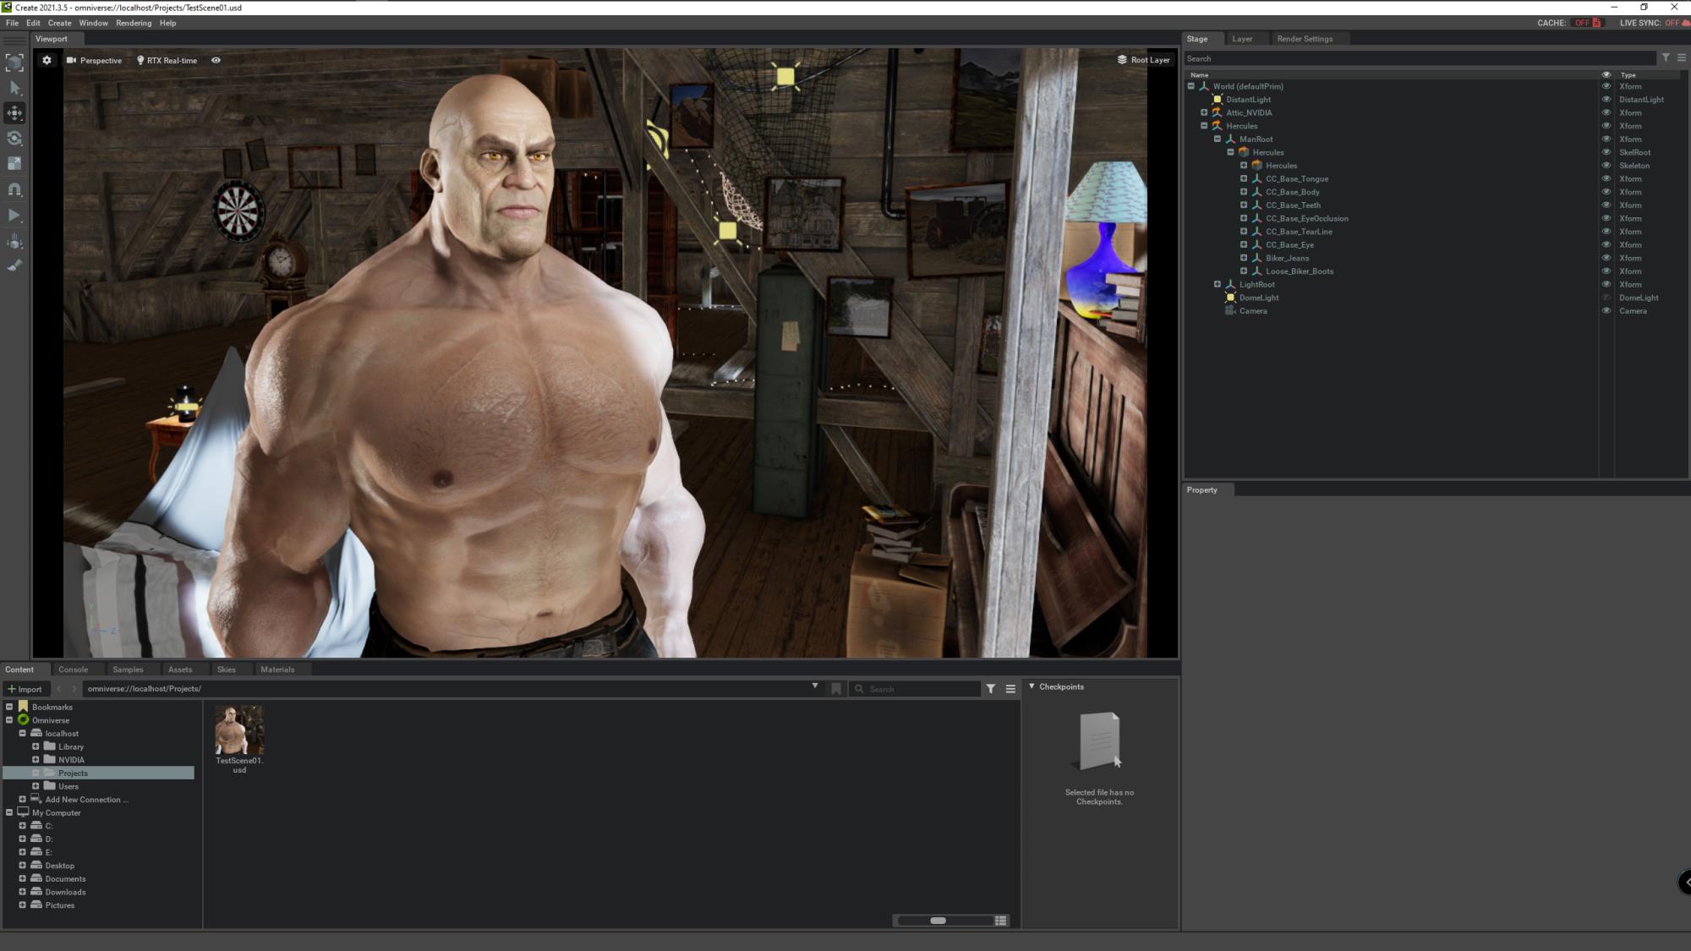
Task: Switch to the Render Settings tab
Action: [1305, 39]
